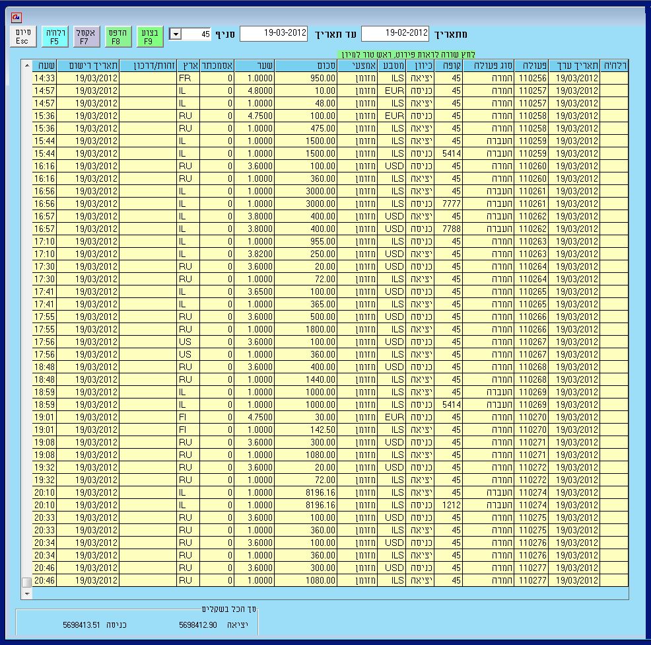The image size is (651, 645).
Task: Click the amount cell 1440.00
Action: 306,379
